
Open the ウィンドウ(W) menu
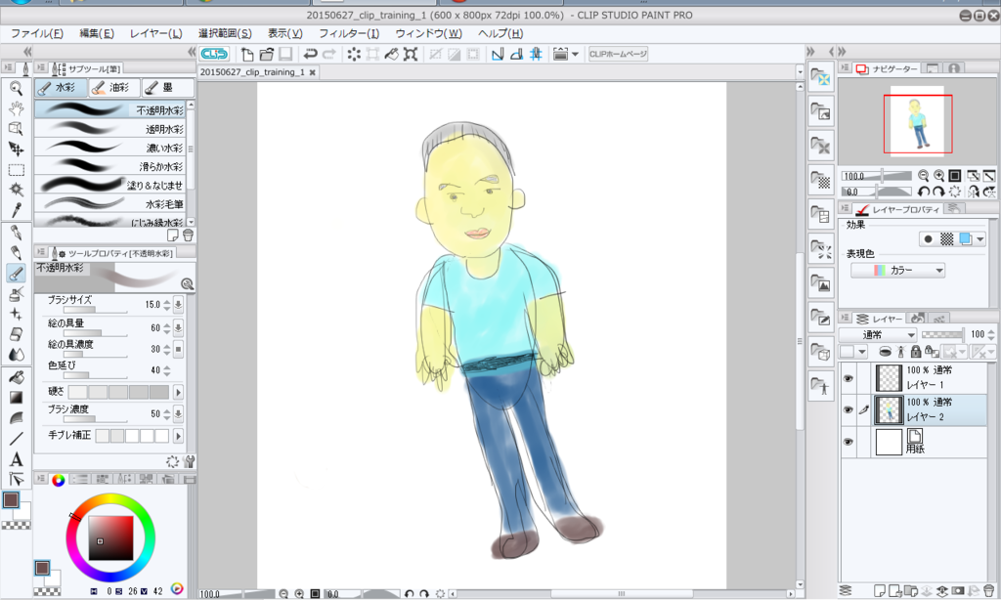click(428, 33)
